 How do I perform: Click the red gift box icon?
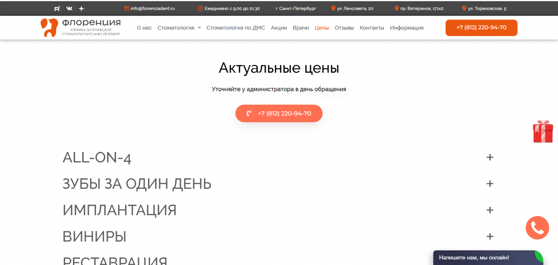coord(543,132)
